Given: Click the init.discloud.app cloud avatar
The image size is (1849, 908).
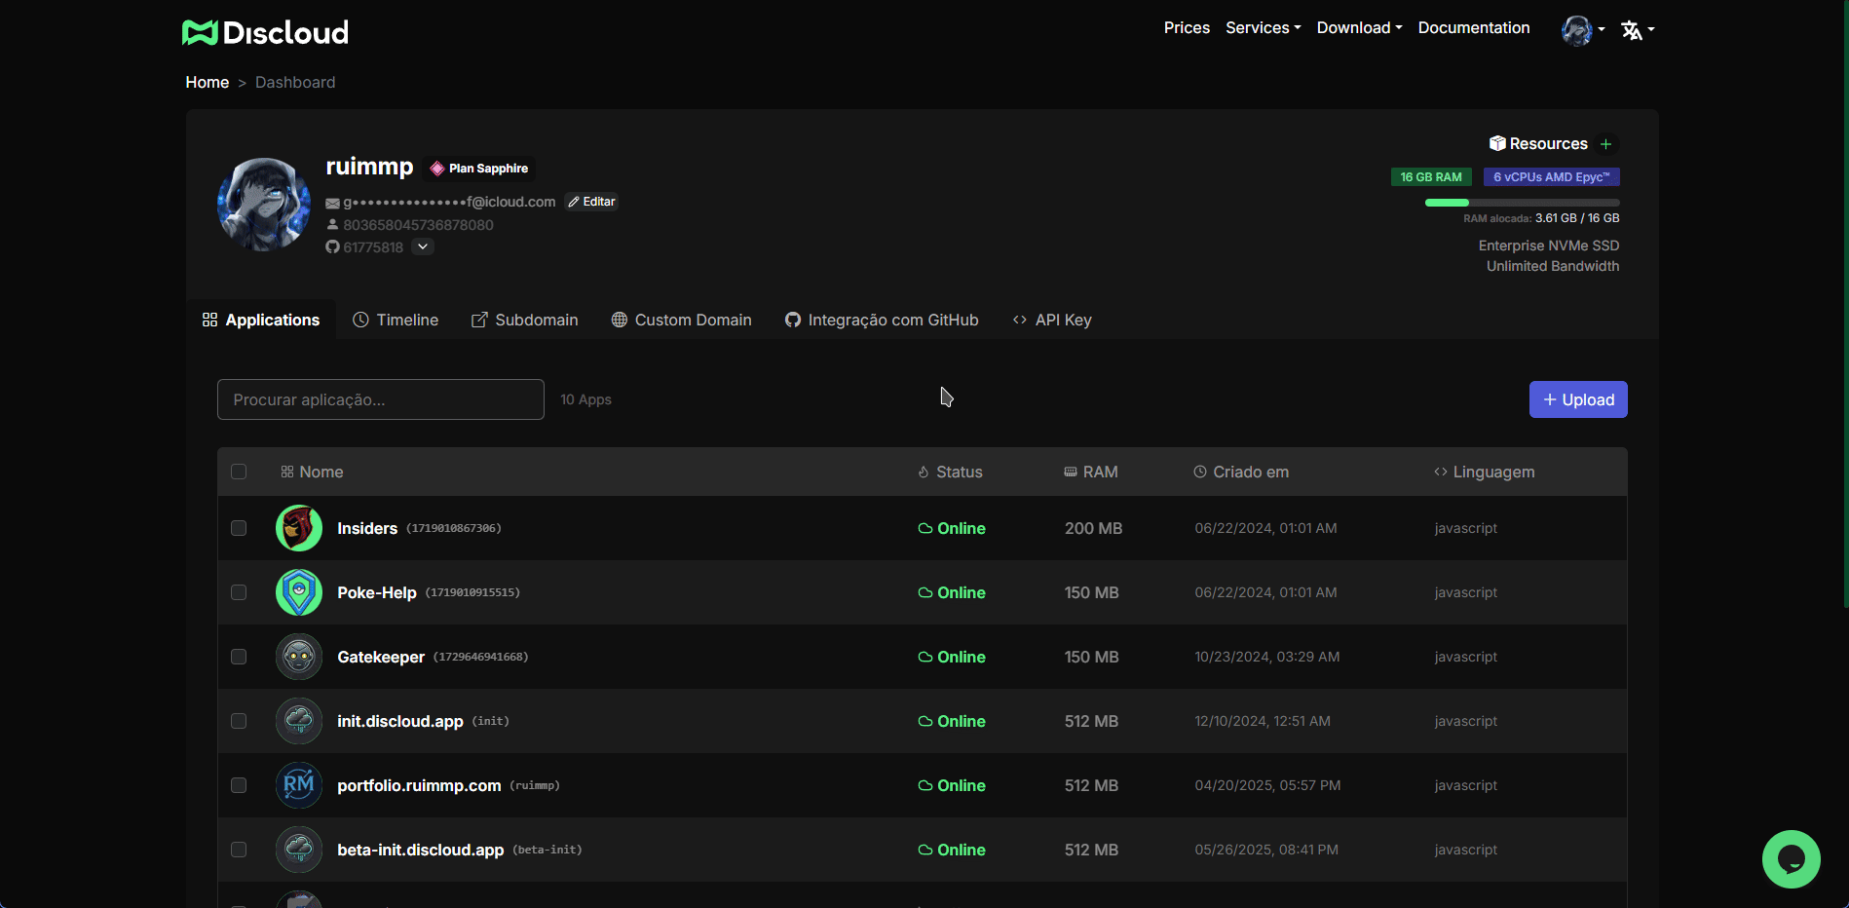Looking at the screenshot, I should tap(299, 721).
